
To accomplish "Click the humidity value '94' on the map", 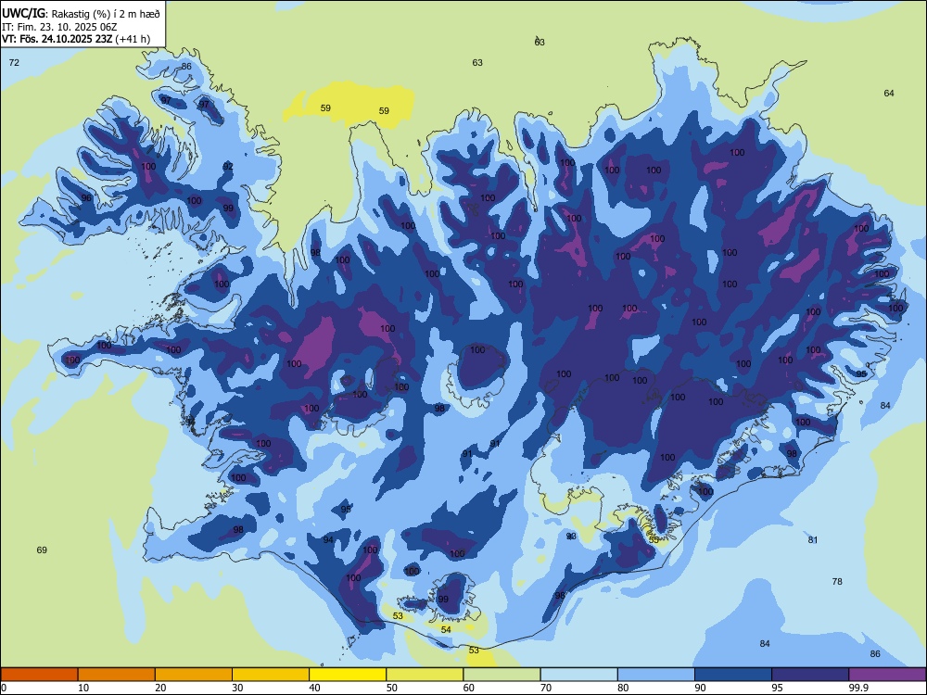I will (x=328, y=539).
